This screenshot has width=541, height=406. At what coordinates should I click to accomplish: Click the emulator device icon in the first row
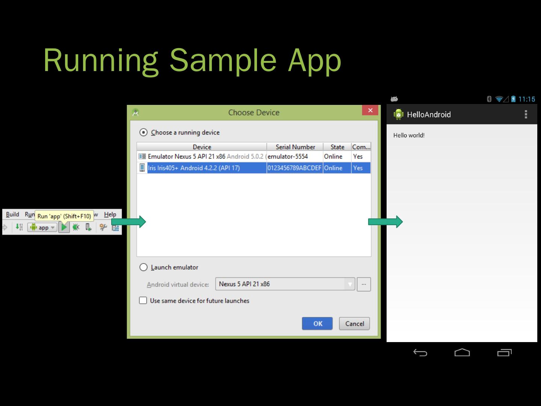(142, 156)
